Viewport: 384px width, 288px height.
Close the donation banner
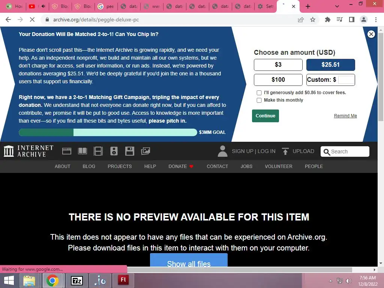371,34
